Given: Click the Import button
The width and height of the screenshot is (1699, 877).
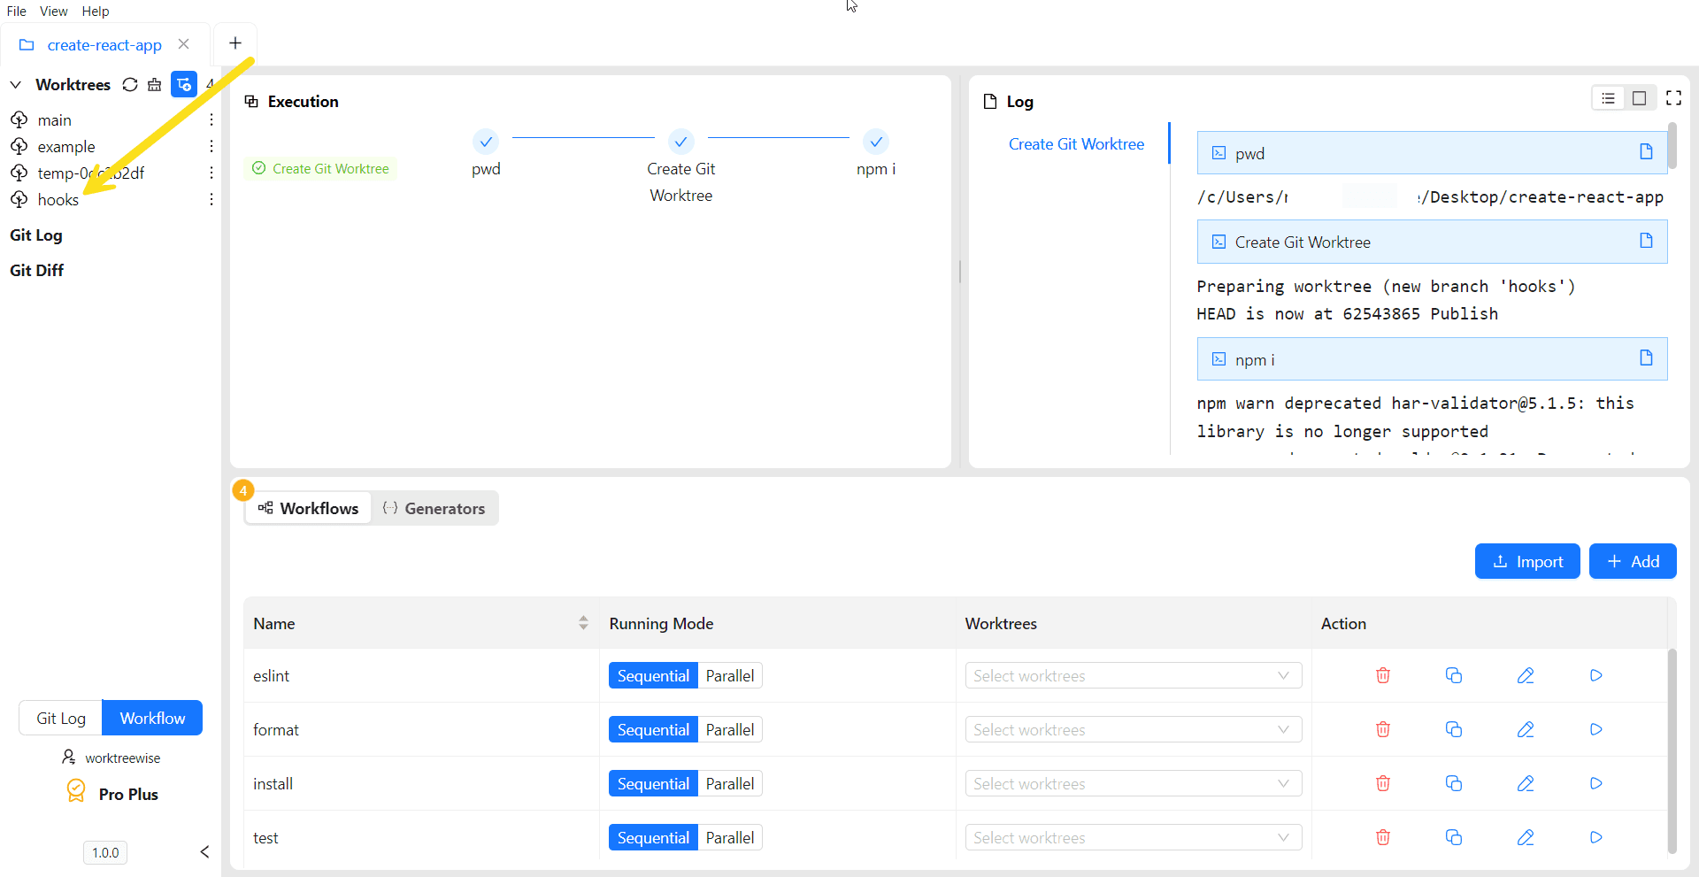Looking at the screenshot, I should [1526, 561].
